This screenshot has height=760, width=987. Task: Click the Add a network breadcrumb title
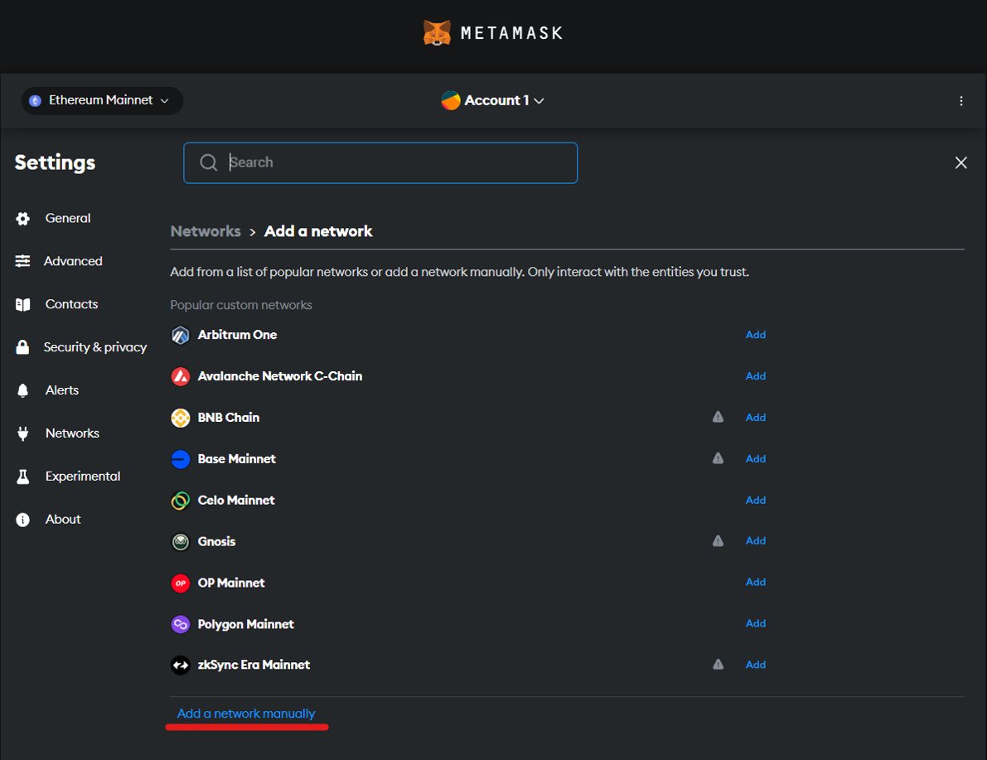(318, 231)
